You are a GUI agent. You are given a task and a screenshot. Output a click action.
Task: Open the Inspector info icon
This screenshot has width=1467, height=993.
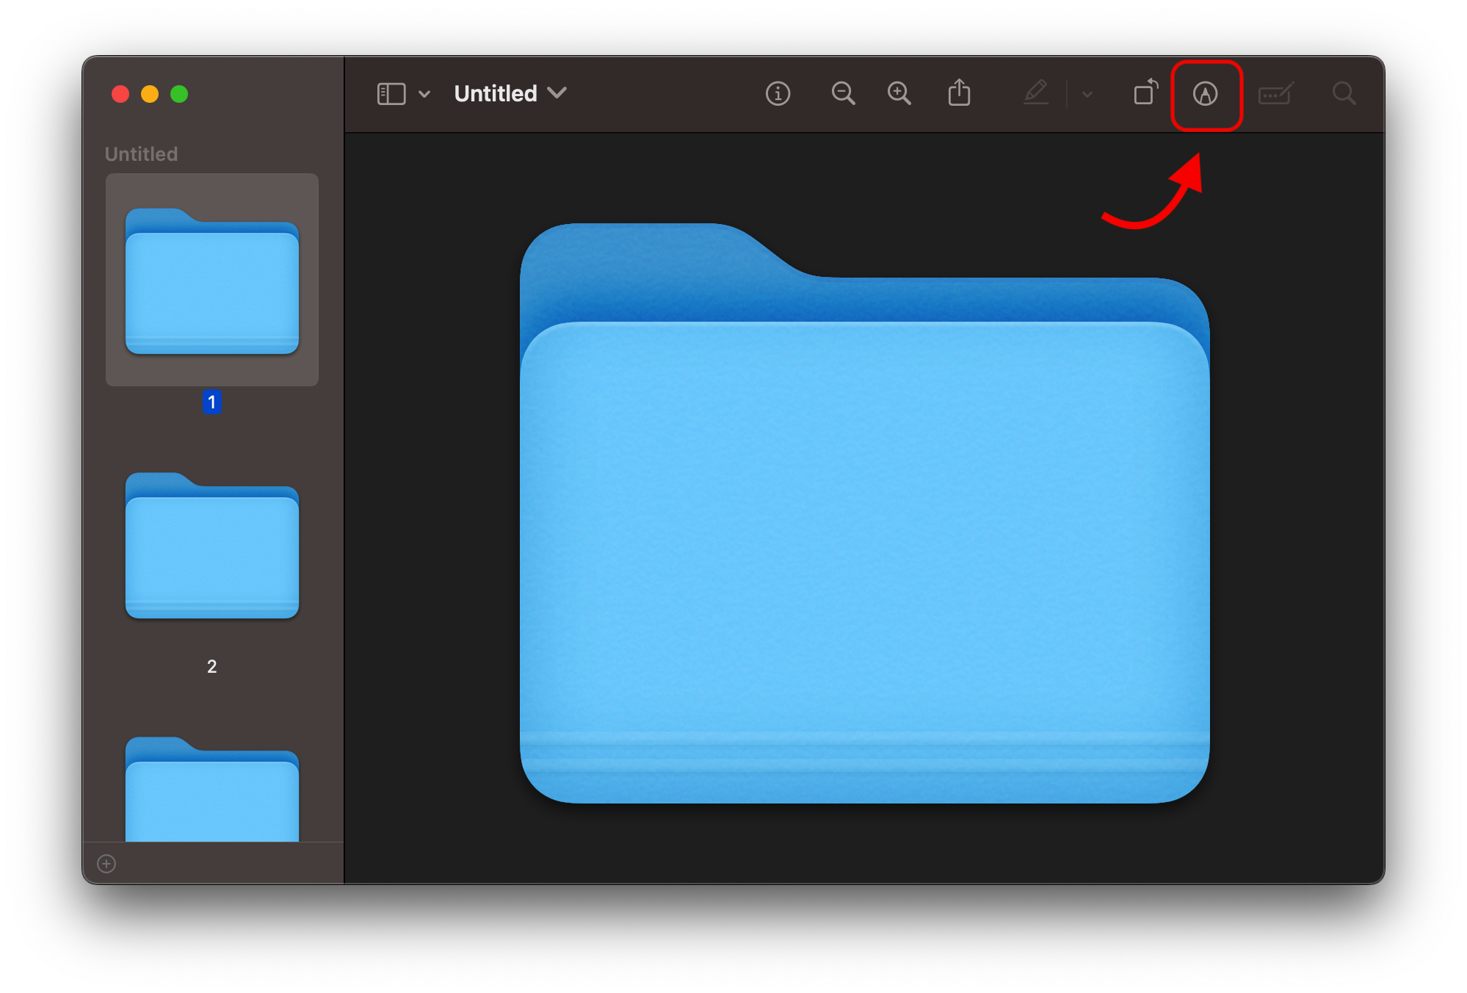778,93
